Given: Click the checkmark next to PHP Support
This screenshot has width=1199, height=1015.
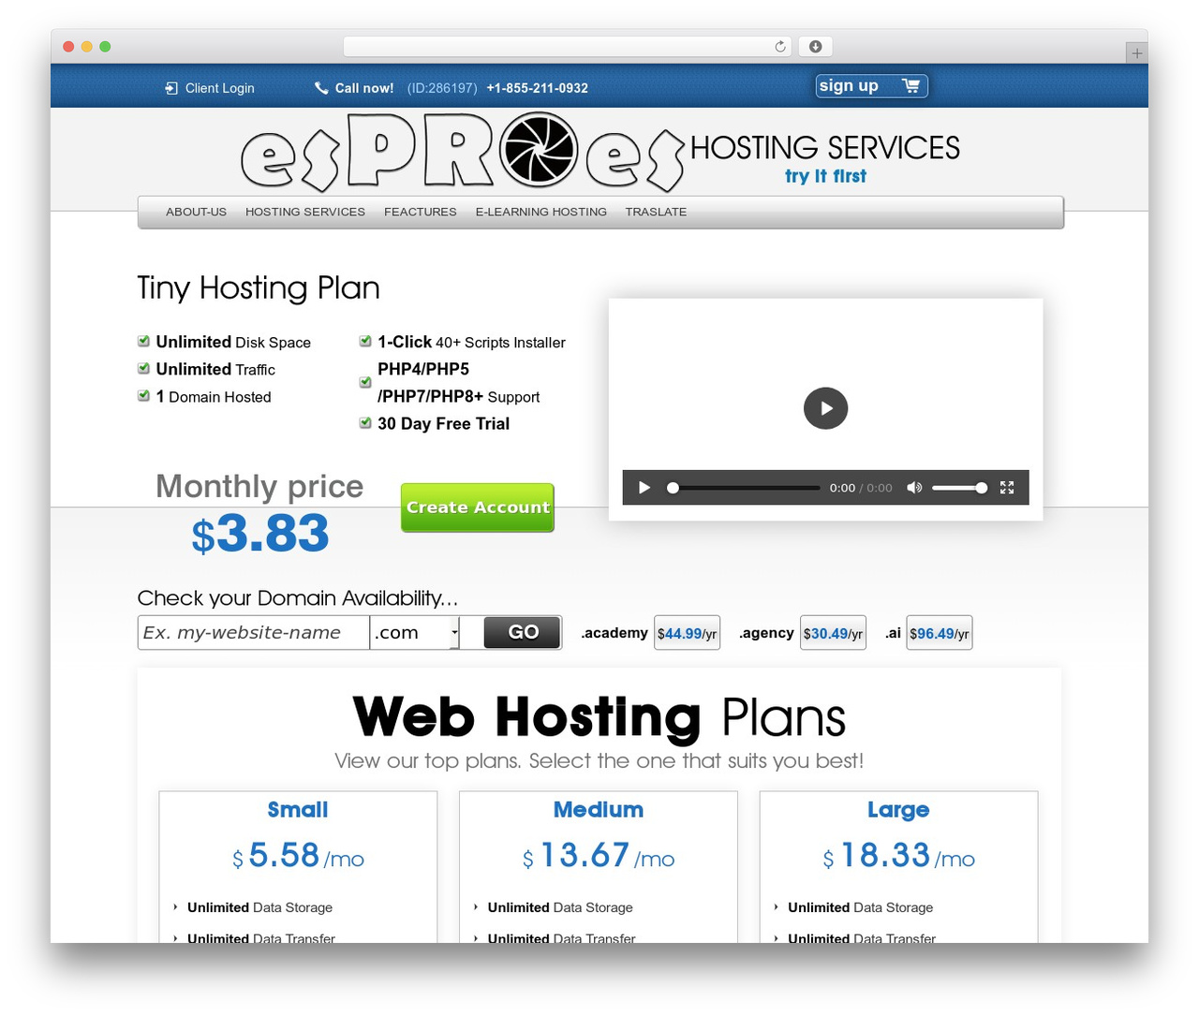Looking at the screenshot, I should click(365, 382).
